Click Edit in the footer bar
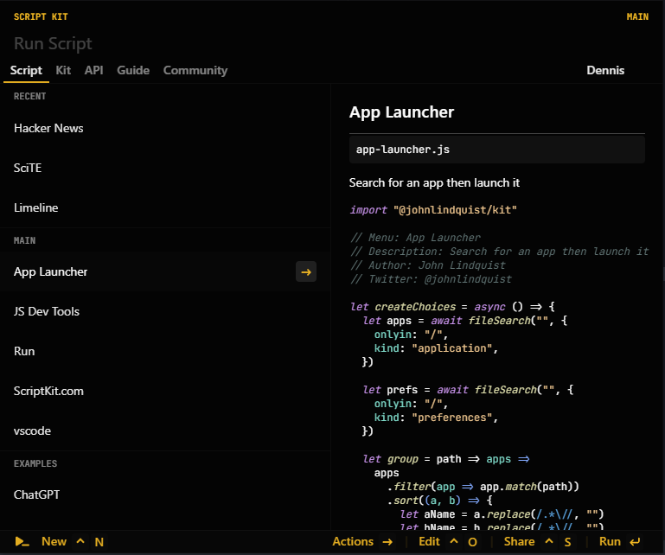This screenshot has height=555, width=665. click(x=429, y=542)
